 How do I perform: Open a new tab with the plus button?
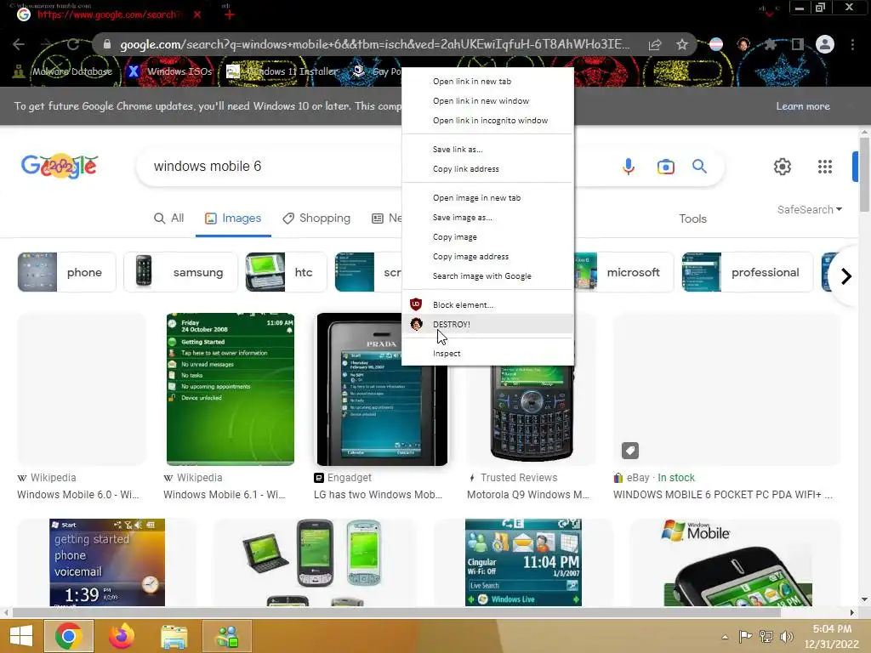229,14
